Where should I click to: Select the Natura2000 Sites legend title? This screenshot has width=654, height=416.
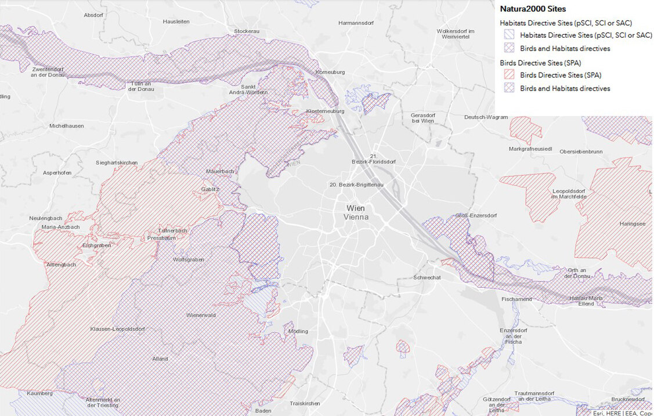coord(533,9)
